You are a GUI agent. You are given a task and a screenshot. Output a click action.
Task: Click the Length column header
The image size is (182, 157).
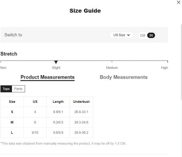[58, 102]
